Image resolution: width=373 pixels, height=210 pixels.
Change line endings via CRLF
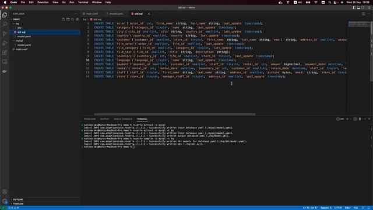347,208
